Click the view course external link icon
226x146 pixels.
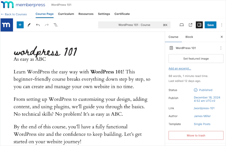190,25
